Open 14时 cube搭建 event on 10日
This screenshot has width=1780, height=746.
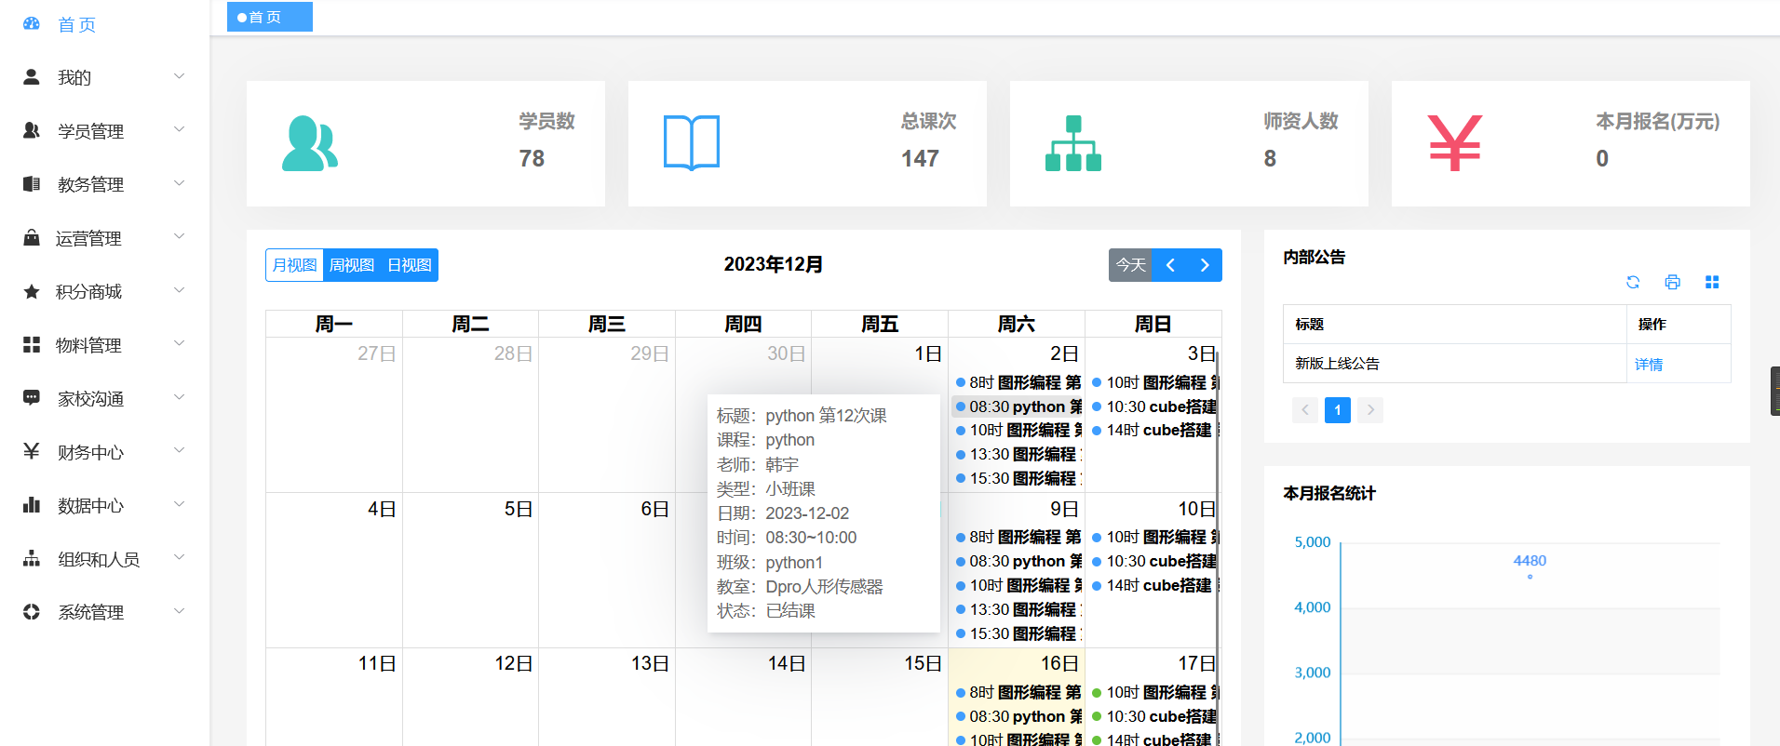(x=1153, y=585)
